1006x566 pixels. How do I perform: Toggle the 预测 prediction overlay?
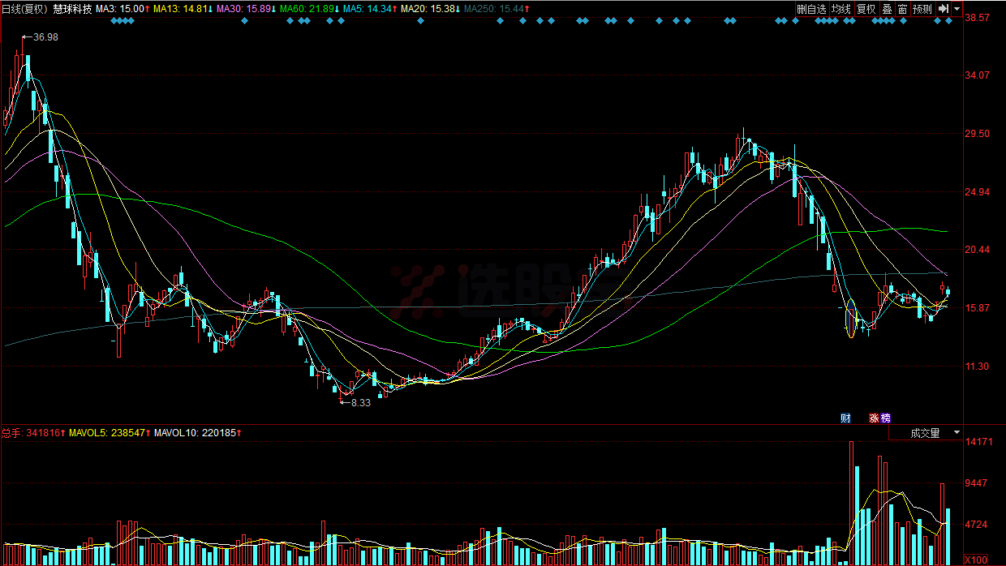click(x=922, y=9)
